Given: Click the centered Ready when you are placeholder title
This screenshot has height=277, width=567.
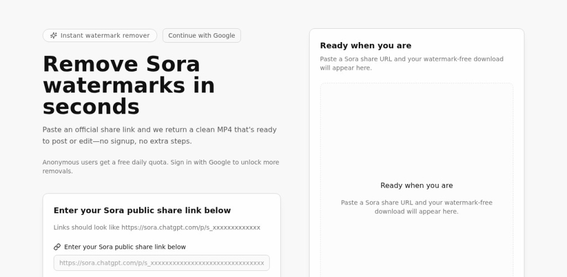Looking at the screenshot, I should (x=416, y=186).
